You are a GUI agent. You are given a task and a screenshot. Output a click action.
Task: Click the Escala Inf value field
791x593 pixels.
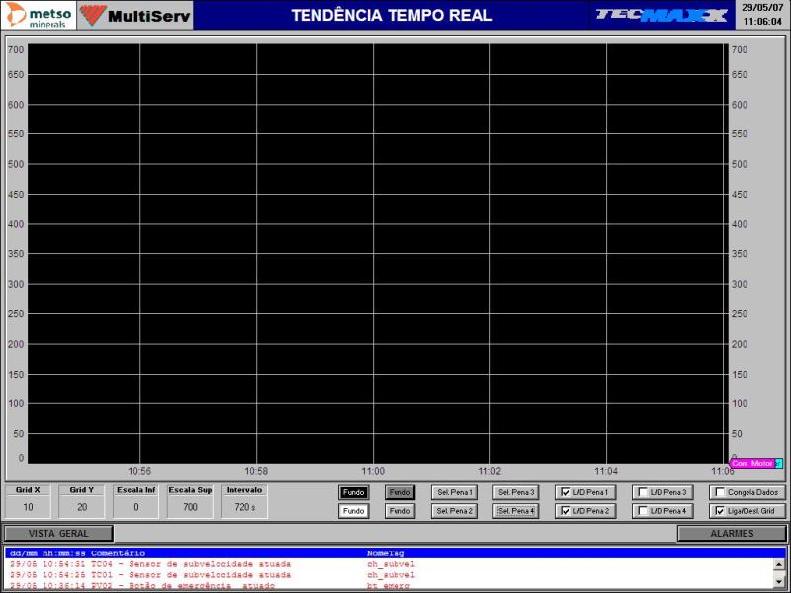click(136, 507)
